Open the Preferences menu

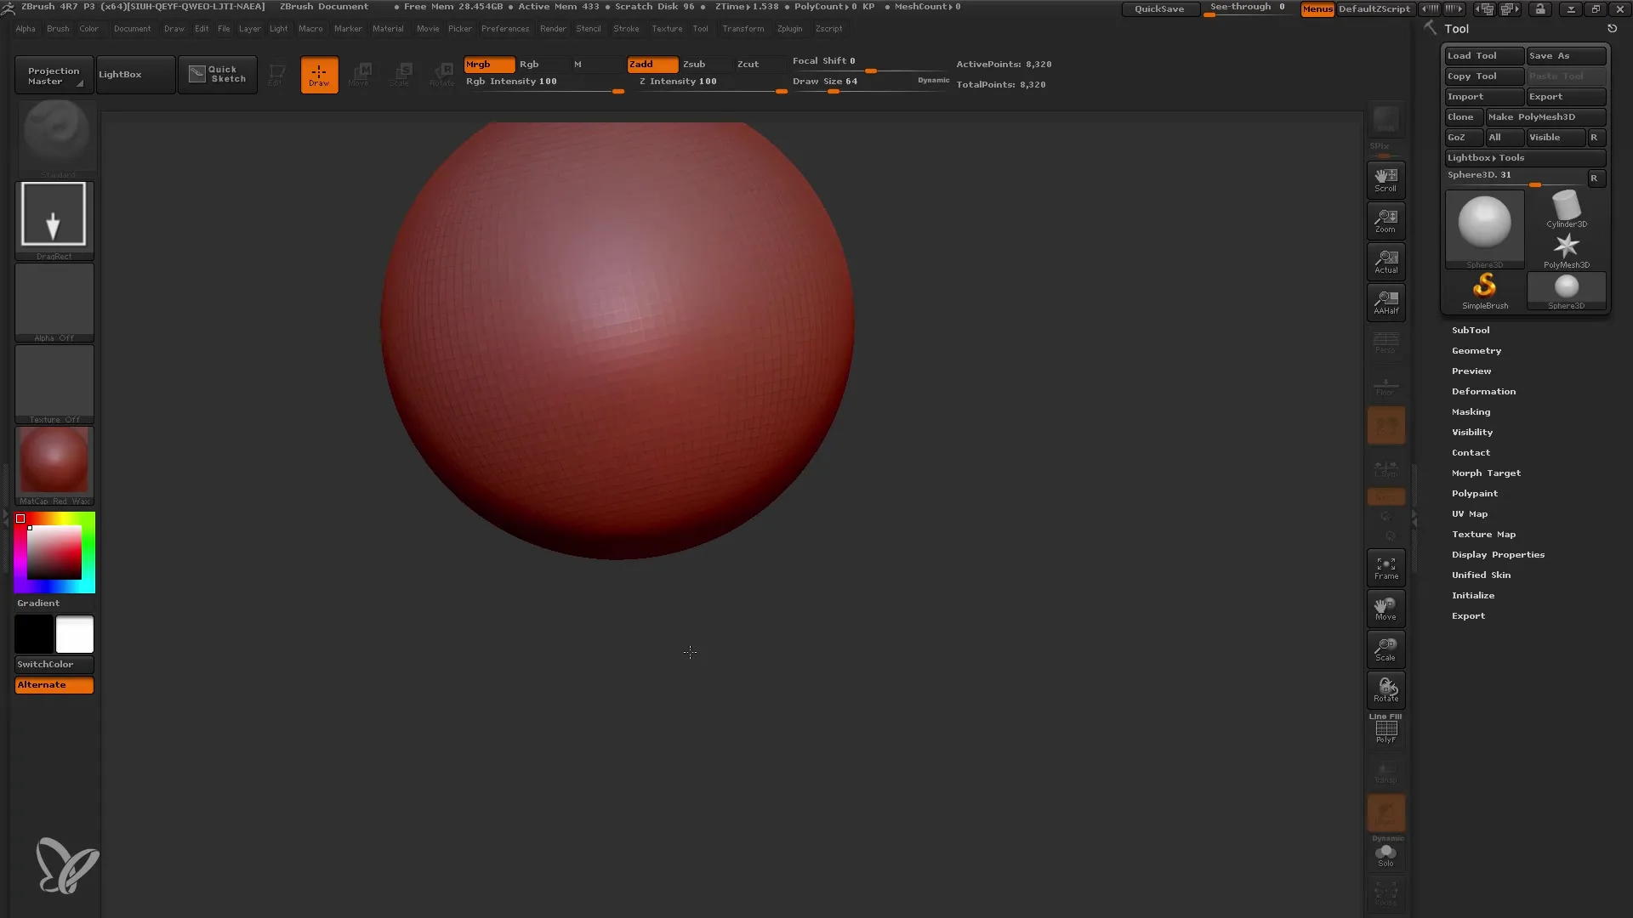point(504,28)
